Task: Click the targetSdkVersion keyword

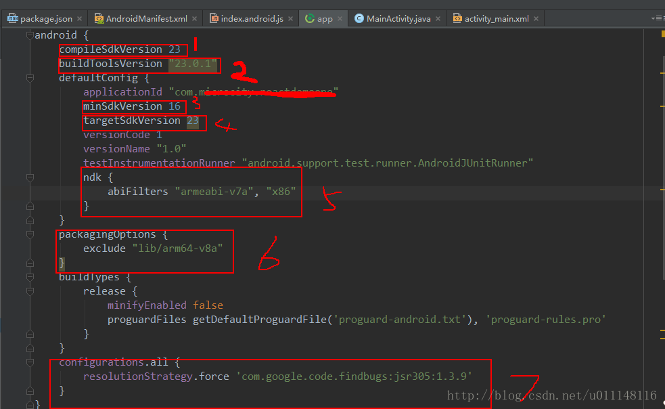Action: (132, 121)
